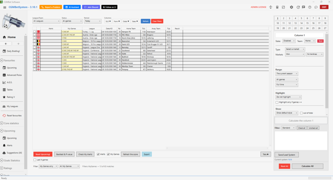
Task: Tick the checkbox for the Vanspor FK row
Action: pyautogui.click(x=35, y=32)
